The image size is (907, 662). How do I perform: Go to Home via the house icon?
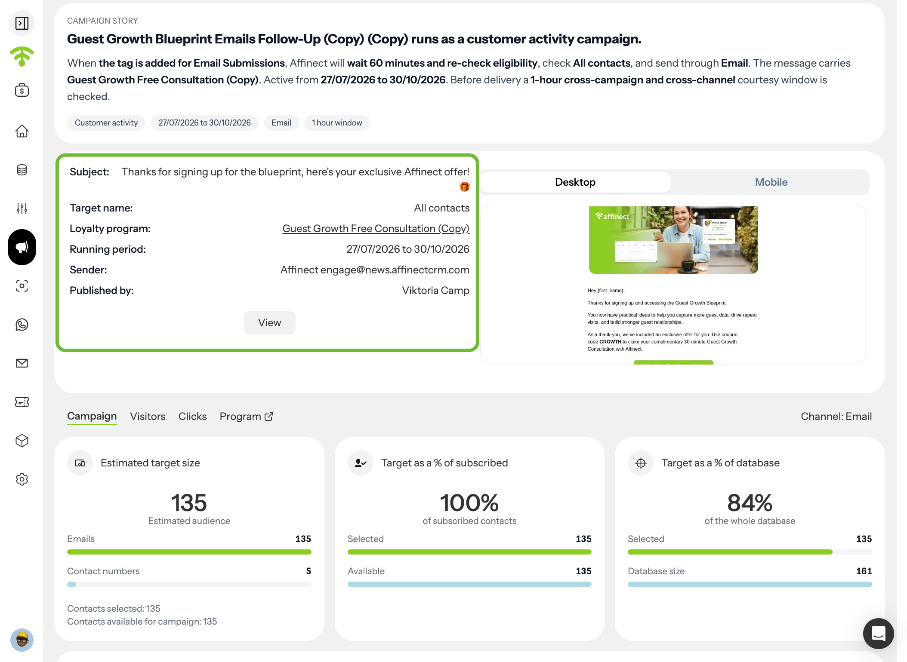point(22,131)
